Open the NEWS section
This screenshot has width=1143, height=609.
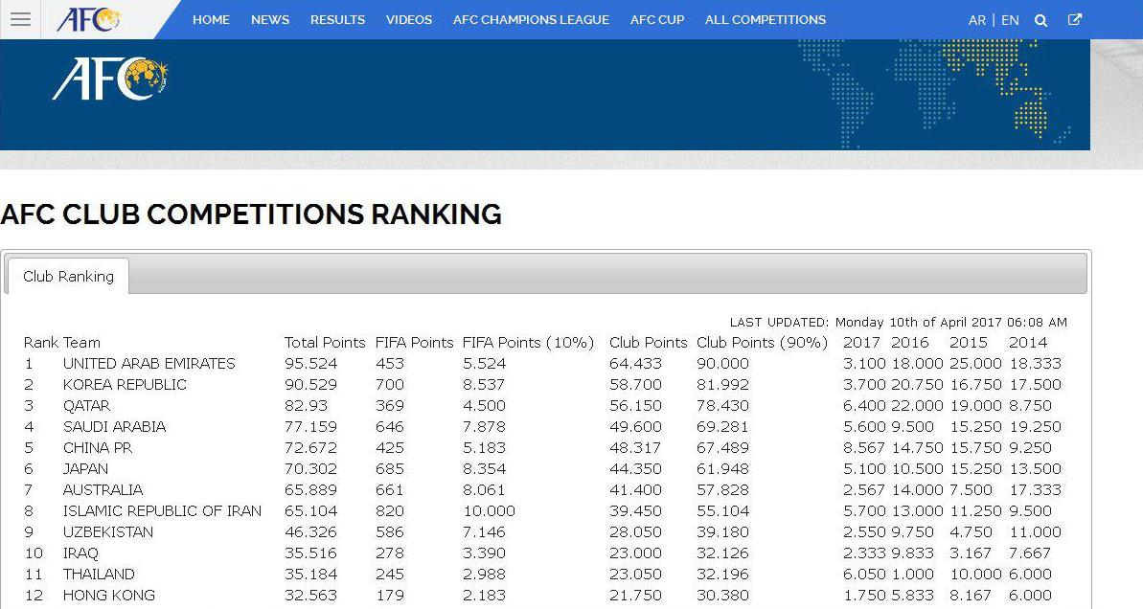coord(270,20)
